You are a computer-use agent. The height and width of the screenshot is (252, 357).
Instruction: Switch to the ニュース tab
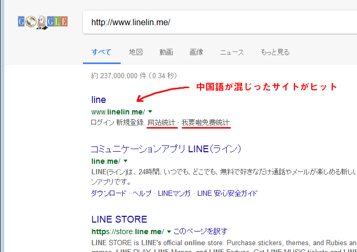pyautogui.click(x=232, y=52)
